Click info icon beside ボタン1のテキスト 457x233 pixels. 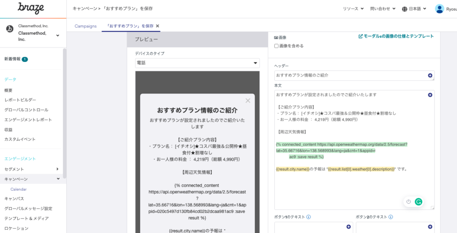point(308,217)
